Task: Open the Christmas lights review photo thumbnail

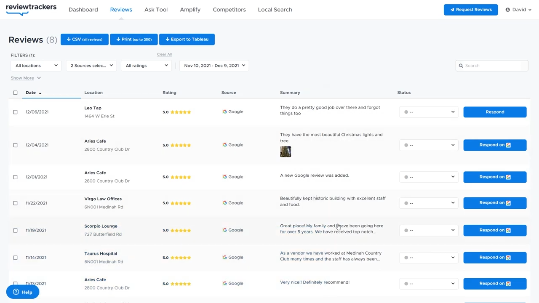Action: pyautogui.click(x=286, y=151)
